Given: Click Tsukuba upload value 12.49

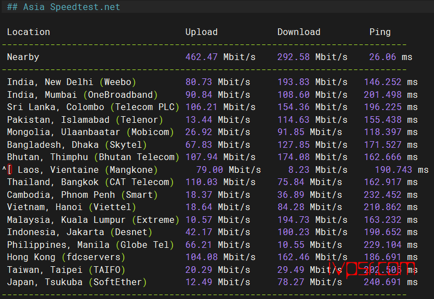Looking at the screenshot, I should tap(199, 282).
